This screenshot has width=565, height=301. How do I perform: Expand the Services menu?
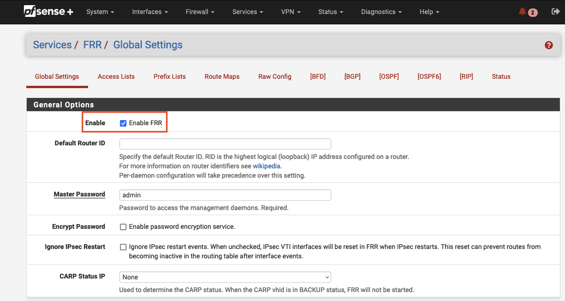click(x=247, y=12)
